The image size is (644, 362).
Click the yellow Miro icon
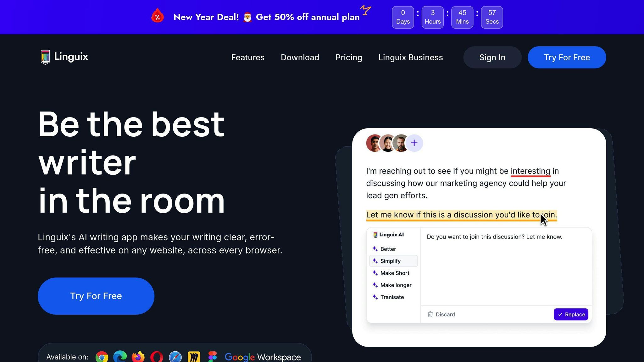[194, 357]
